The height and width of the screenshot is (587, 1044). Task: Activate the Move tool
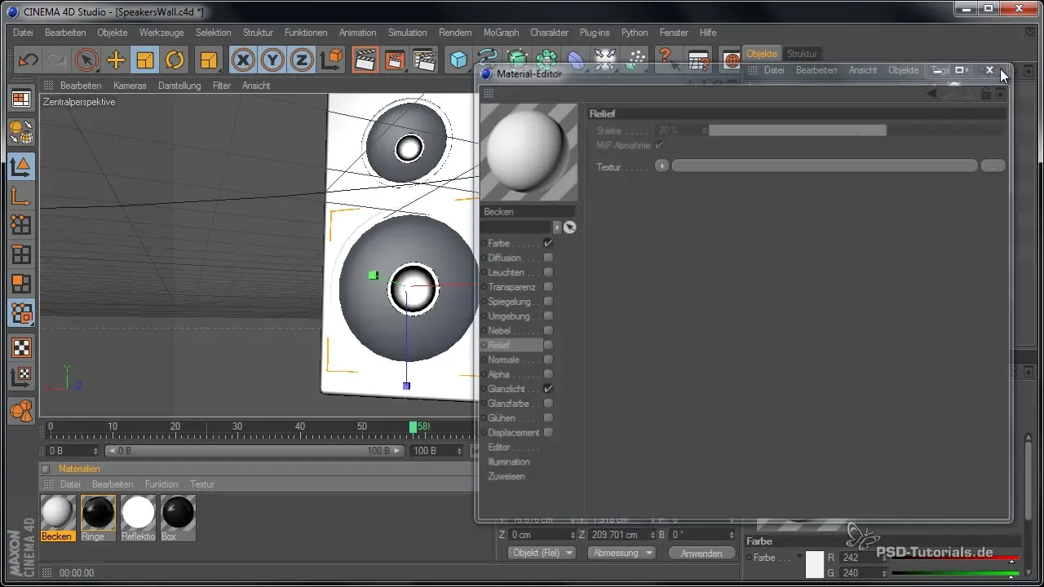116,60
